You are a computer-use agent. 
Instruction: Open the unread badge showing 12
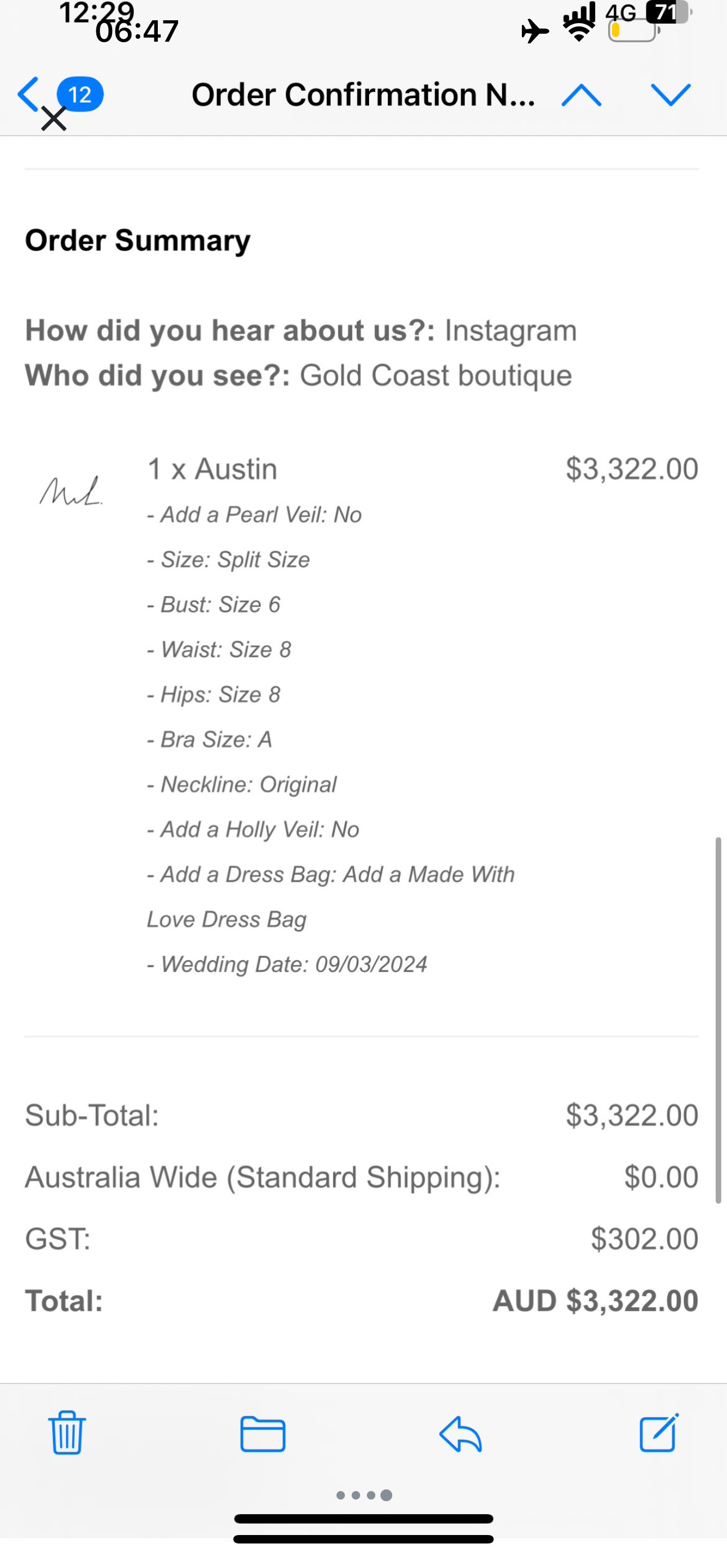pos(80,94)
